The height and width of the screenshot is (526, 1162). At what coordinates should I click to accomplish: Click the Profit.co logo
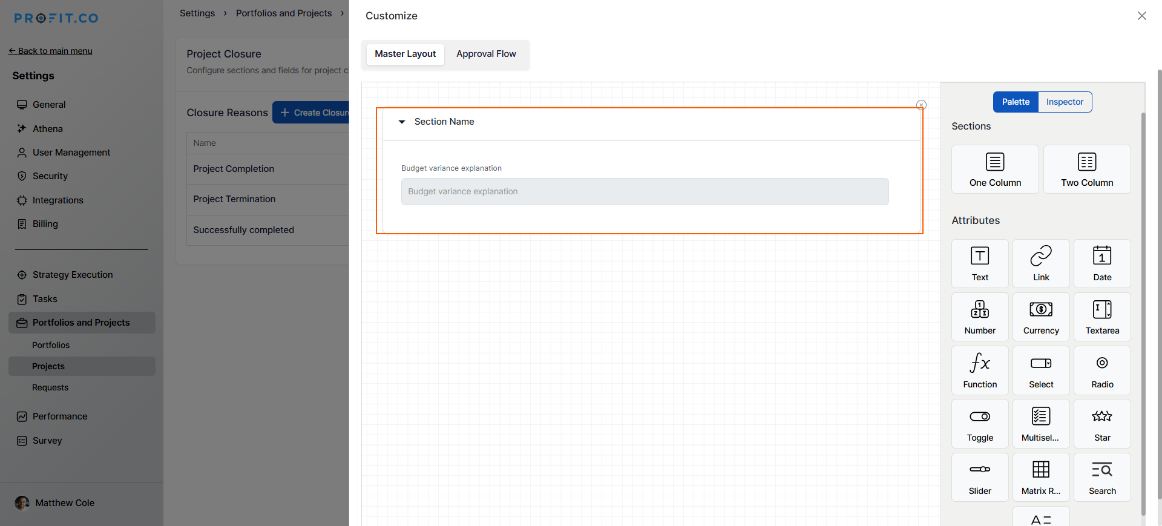pos(56,18)
